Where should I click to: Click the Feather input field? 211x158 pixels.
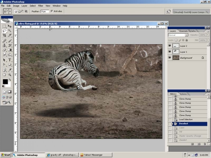click(x=45, y=12)
